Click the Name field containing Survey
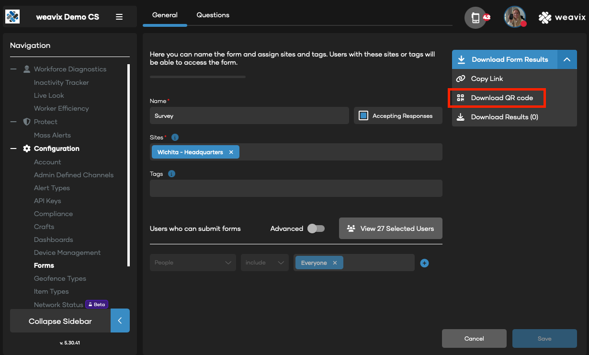This screenshot has height=355, width=589. (x=249, y=115)
